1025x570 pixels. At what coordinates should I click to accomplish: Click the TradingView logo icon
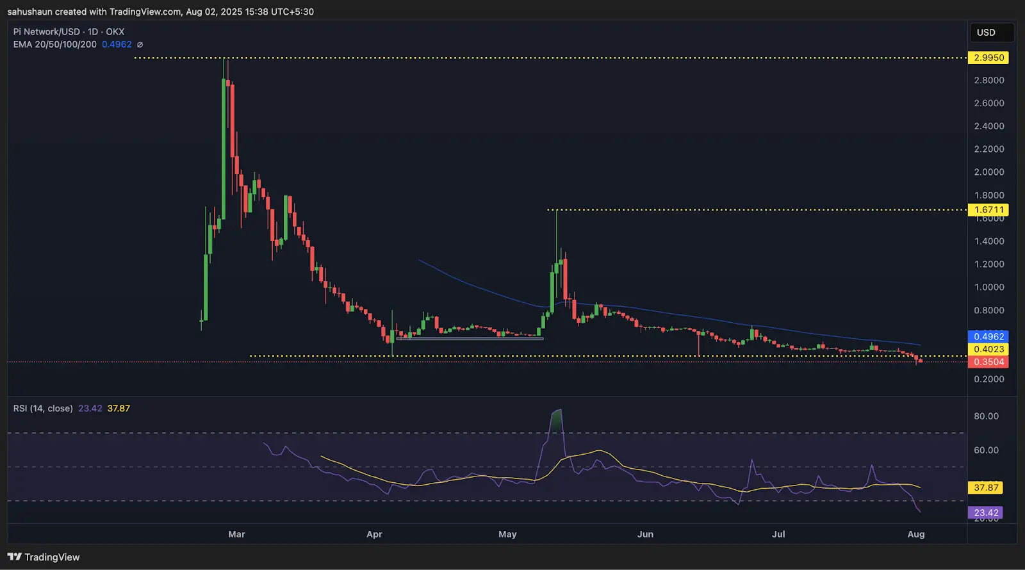15,557
